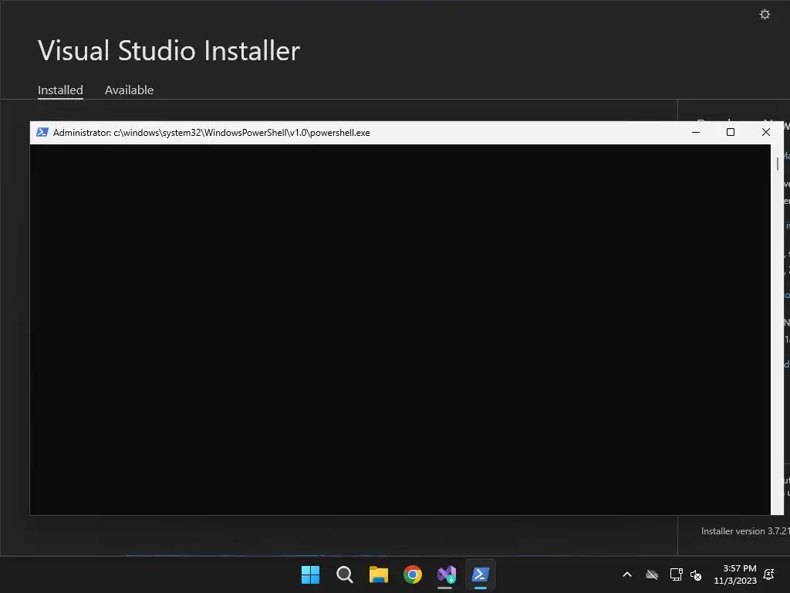Open the Windows Start menu
The height and width of the screenshot is (593, 790).
click(310, 574)
